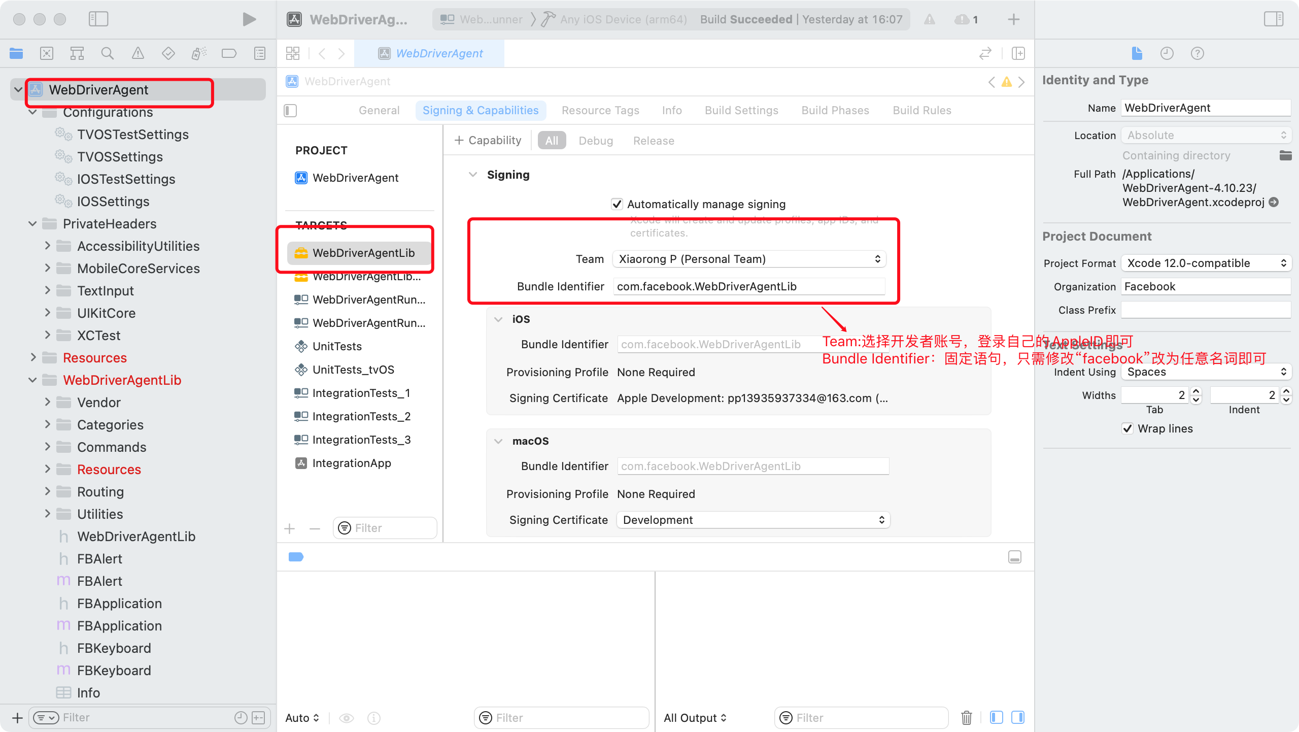This screenshot has width=1299, height=732.
Task: Increment the Tab width stepper
Action: click(x=1196, y=391)
